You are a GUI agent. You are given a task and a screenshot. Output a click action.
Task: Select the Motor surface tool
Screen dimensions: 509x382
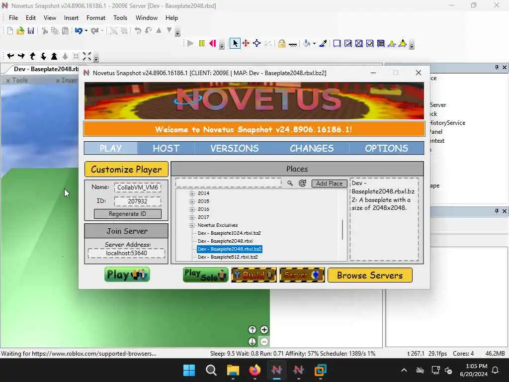(x=403, y=44)
